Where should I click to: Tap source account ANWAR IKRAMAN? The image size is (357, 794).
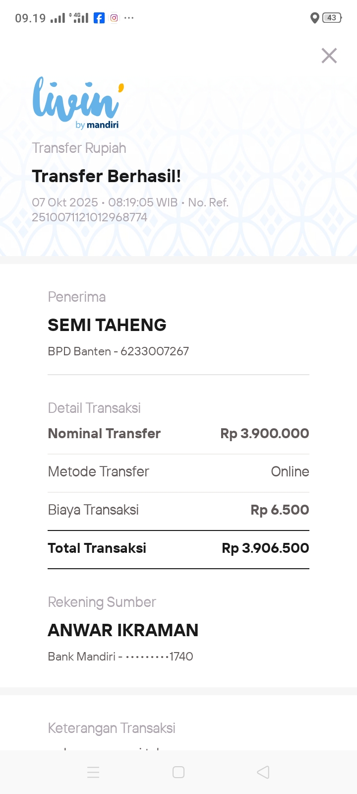click(x=123, y=630)
